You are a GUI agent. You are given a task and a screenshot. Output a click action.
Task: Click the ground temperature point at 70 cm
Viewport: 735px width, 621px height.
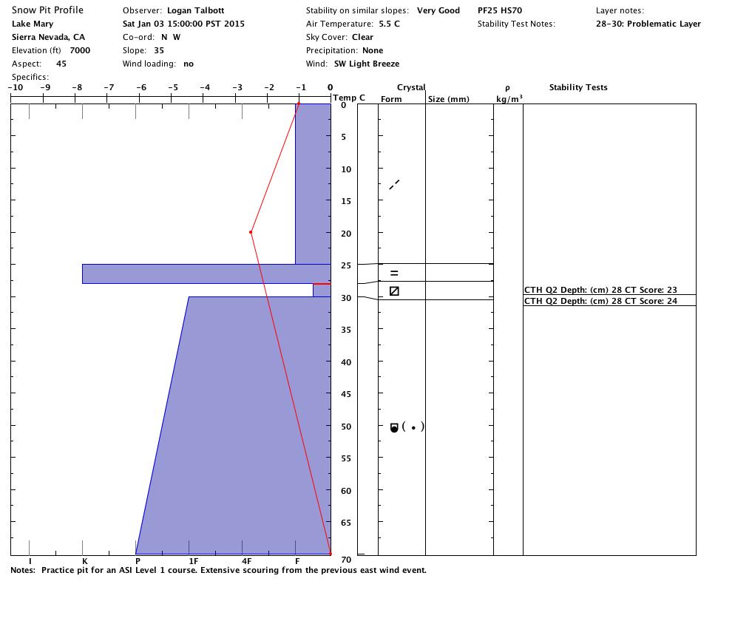tap(330, 554)
